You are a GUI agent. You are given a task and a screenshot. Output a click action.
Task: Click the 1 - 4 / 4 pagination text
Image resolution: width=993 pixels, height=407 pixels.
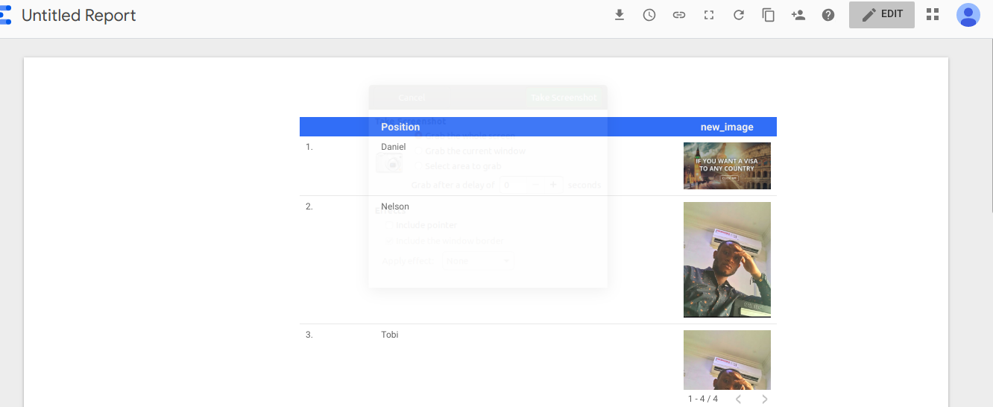(703, 399)
